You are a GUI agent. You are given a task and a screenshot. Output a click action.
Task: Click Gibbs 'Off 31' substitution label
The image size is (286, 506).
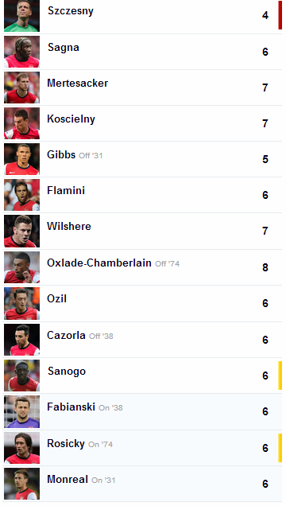[x=91, y=156]
